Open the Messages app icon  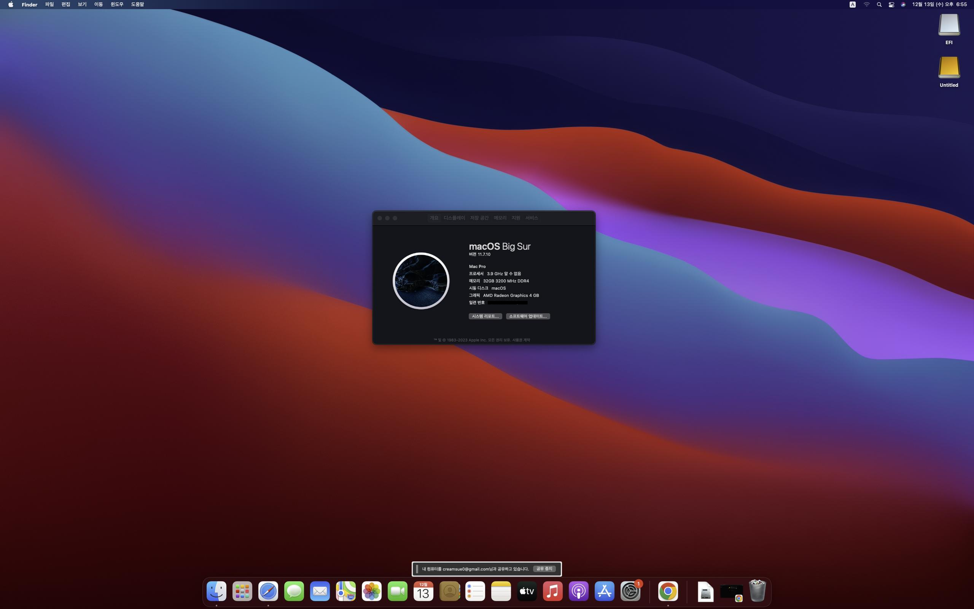[x=294, y=591]
